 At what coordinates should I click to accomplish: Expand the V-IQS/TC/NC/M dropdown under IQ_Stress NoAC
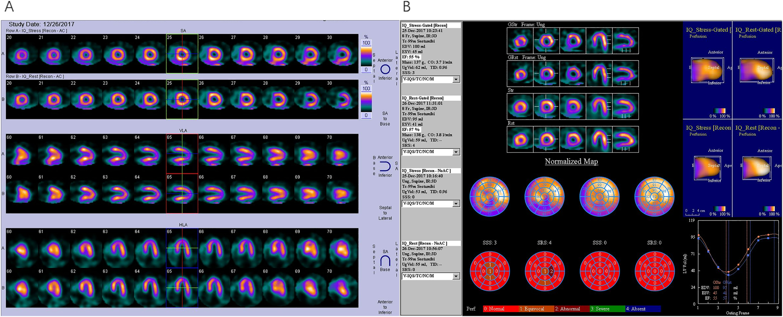click(x=456, y=204)
